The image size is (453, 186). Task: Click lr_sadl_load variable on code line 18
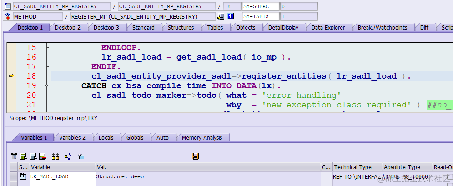(367, 76)
